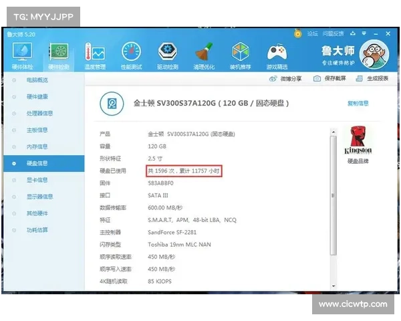Image resolution: width=401 pixels, height=321 pixels.
Task: Click the hard disk icon beside drive title
Action: tap(112, 104)
